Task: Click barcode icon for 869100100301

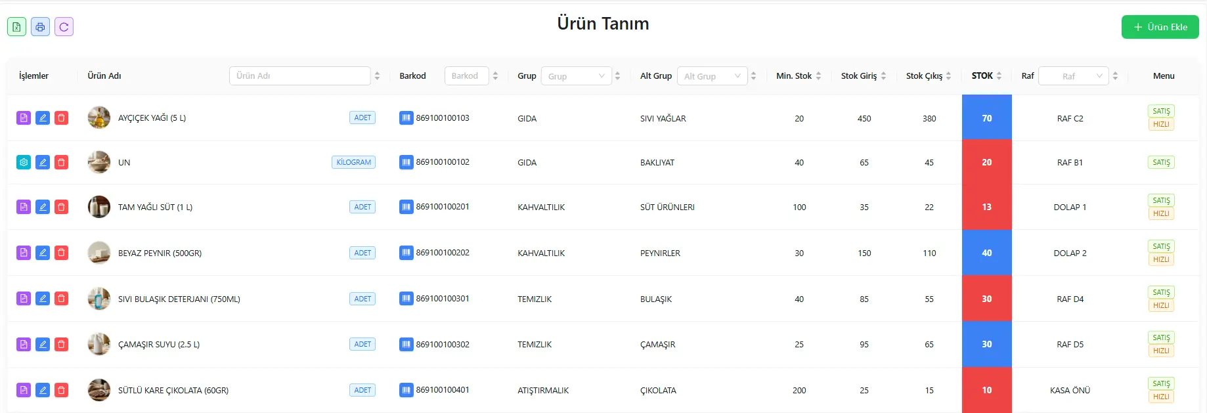Action: 406,299
